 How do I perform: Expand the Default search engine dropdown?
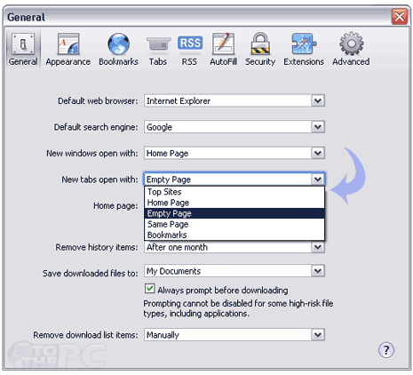coord(234,127)
